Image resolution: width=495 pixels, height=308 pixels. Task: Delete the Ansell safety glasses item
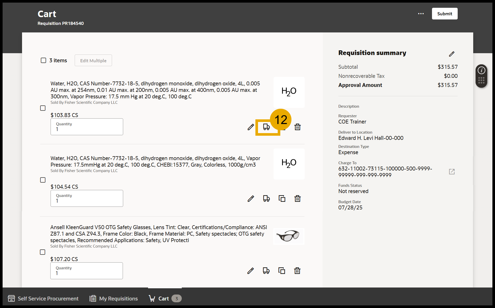[297, 270]
